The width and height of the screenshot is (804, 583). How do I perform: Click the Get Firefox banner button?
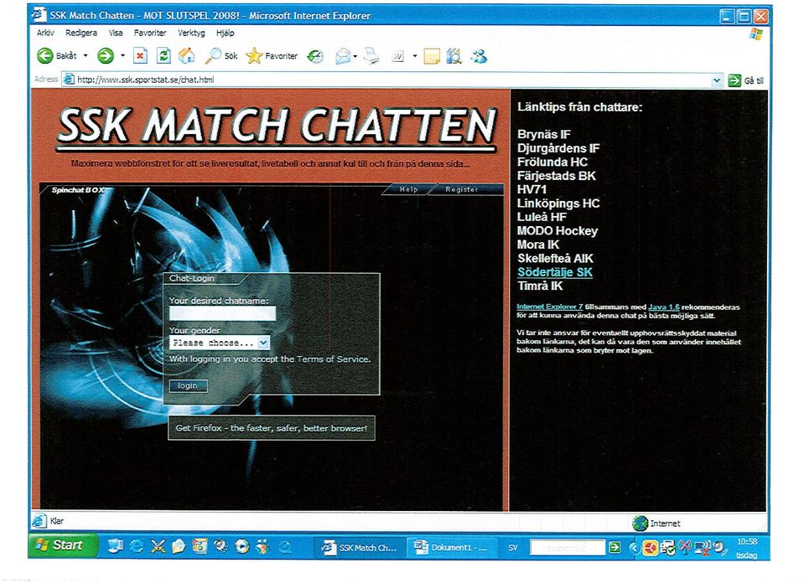coord(272,428)
